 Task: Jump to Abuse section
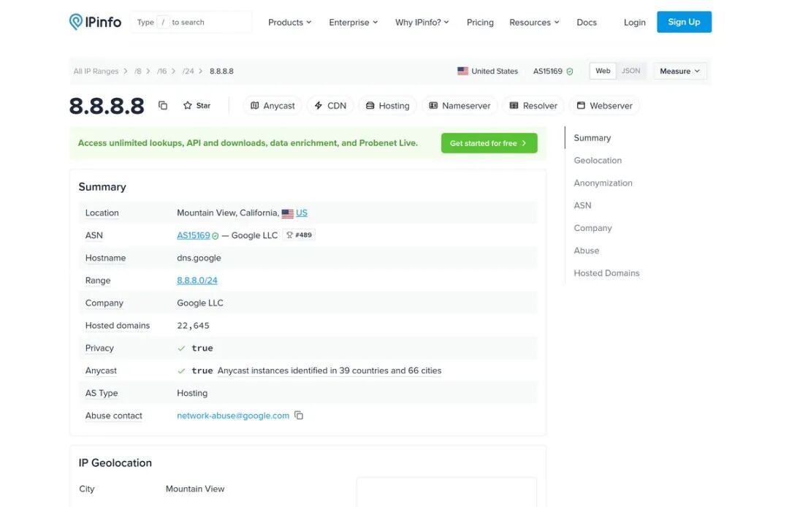(586, 251)
